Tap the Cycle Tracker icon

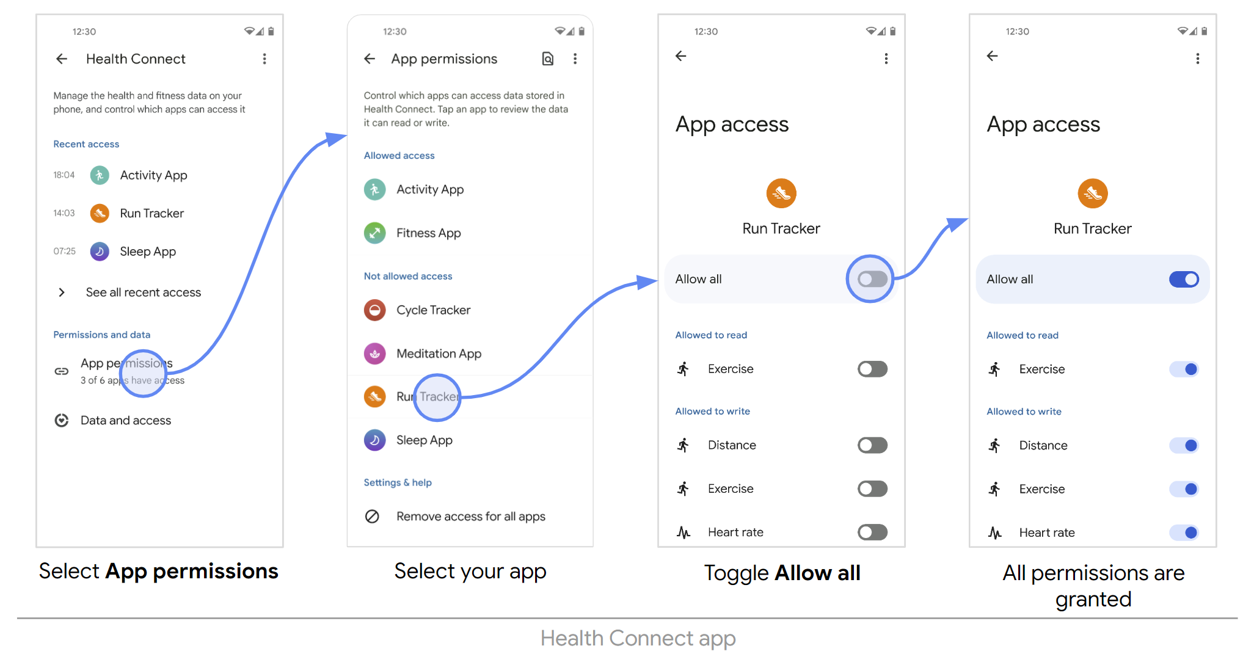click(382, 308)
